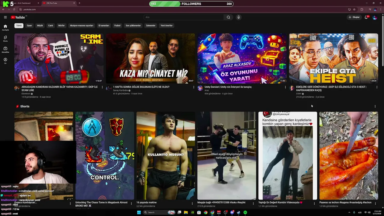The height and width of the screenshot is (216, 384).
Task: Open Spotify from the taskbar
Action: 245,212
